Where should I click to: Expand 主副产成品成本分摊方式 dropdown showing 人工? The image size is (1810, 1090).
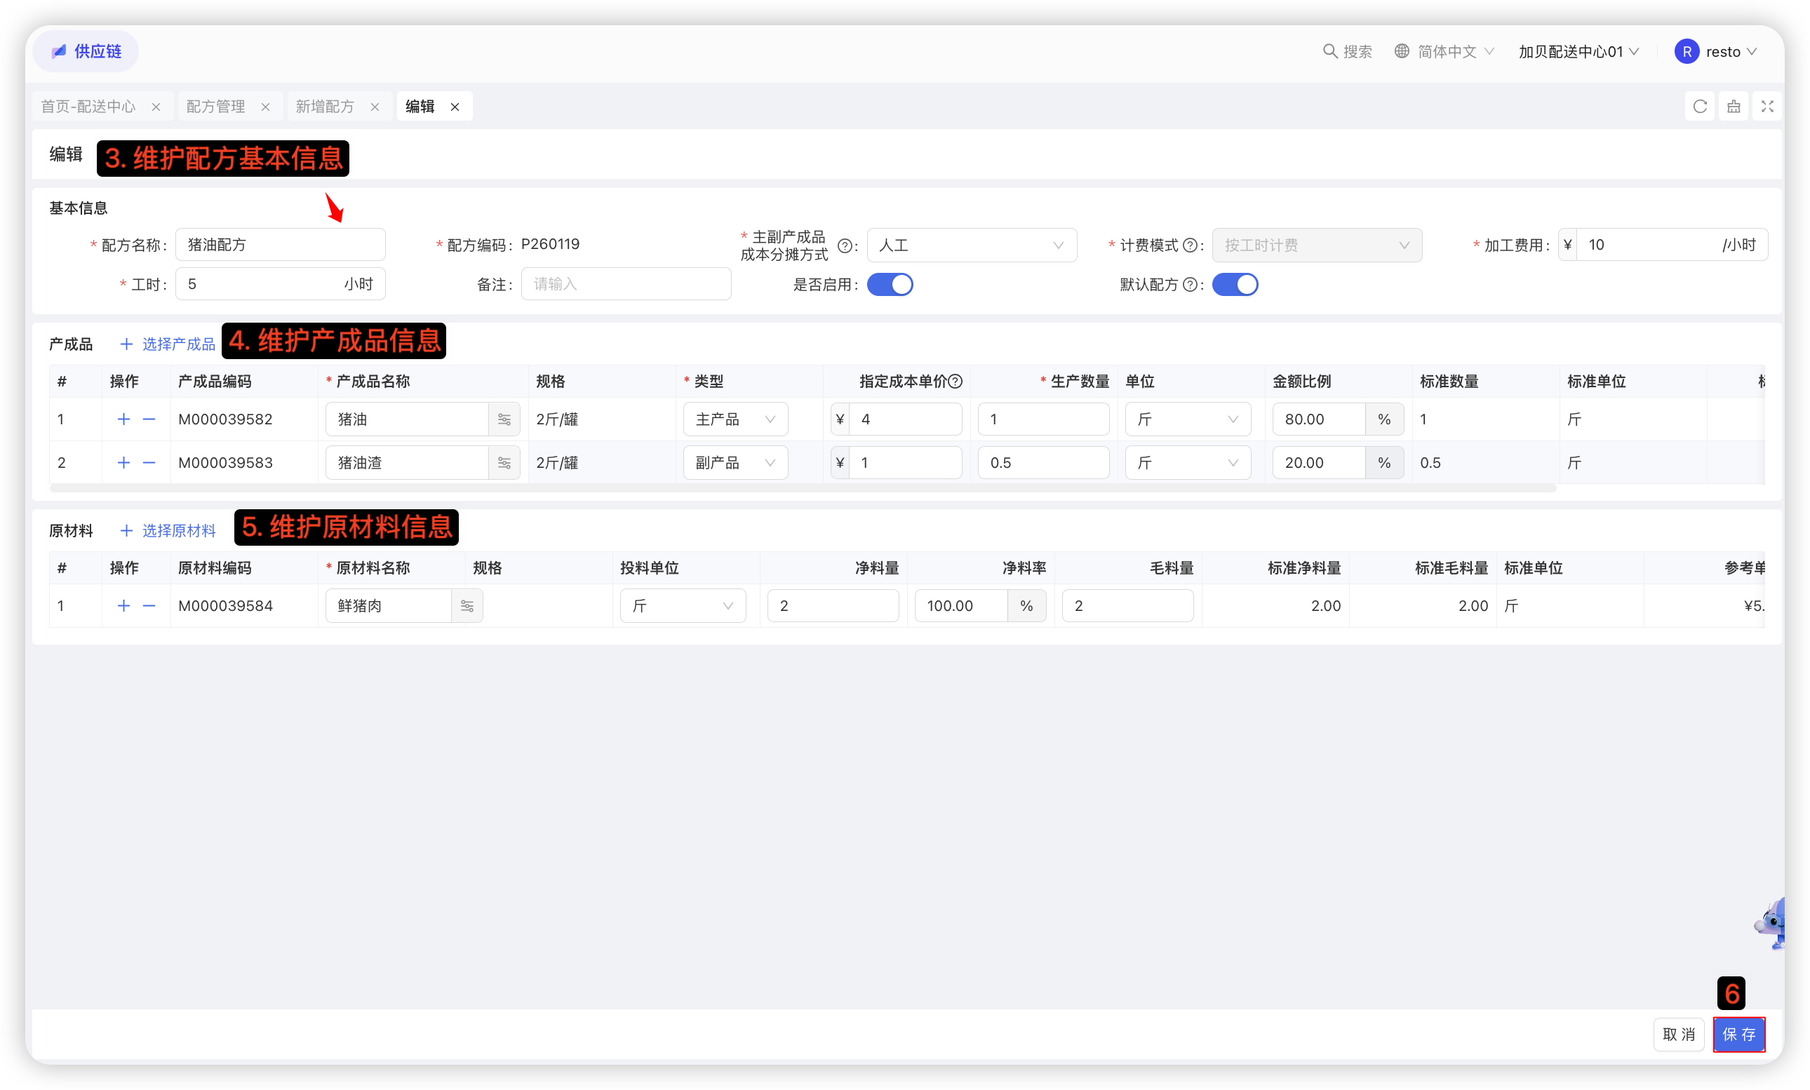(971, 245)
